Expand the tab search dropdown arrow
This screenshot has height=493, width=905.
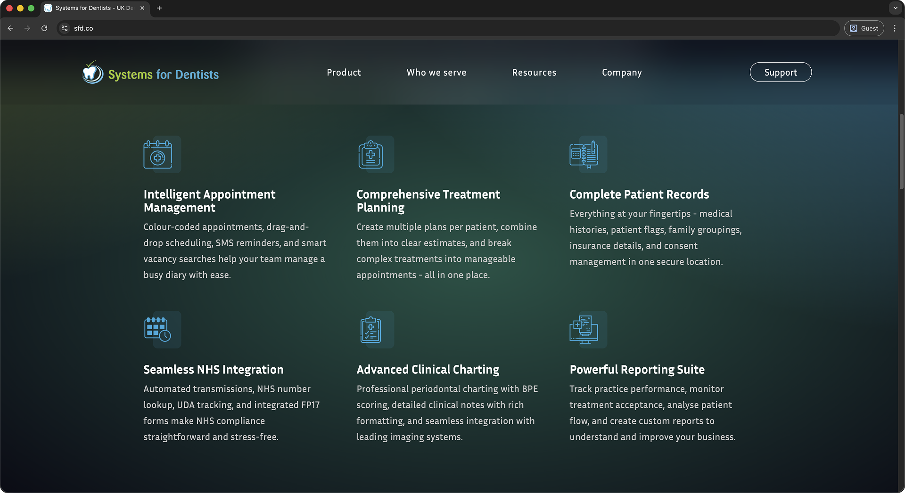(895, 8)
